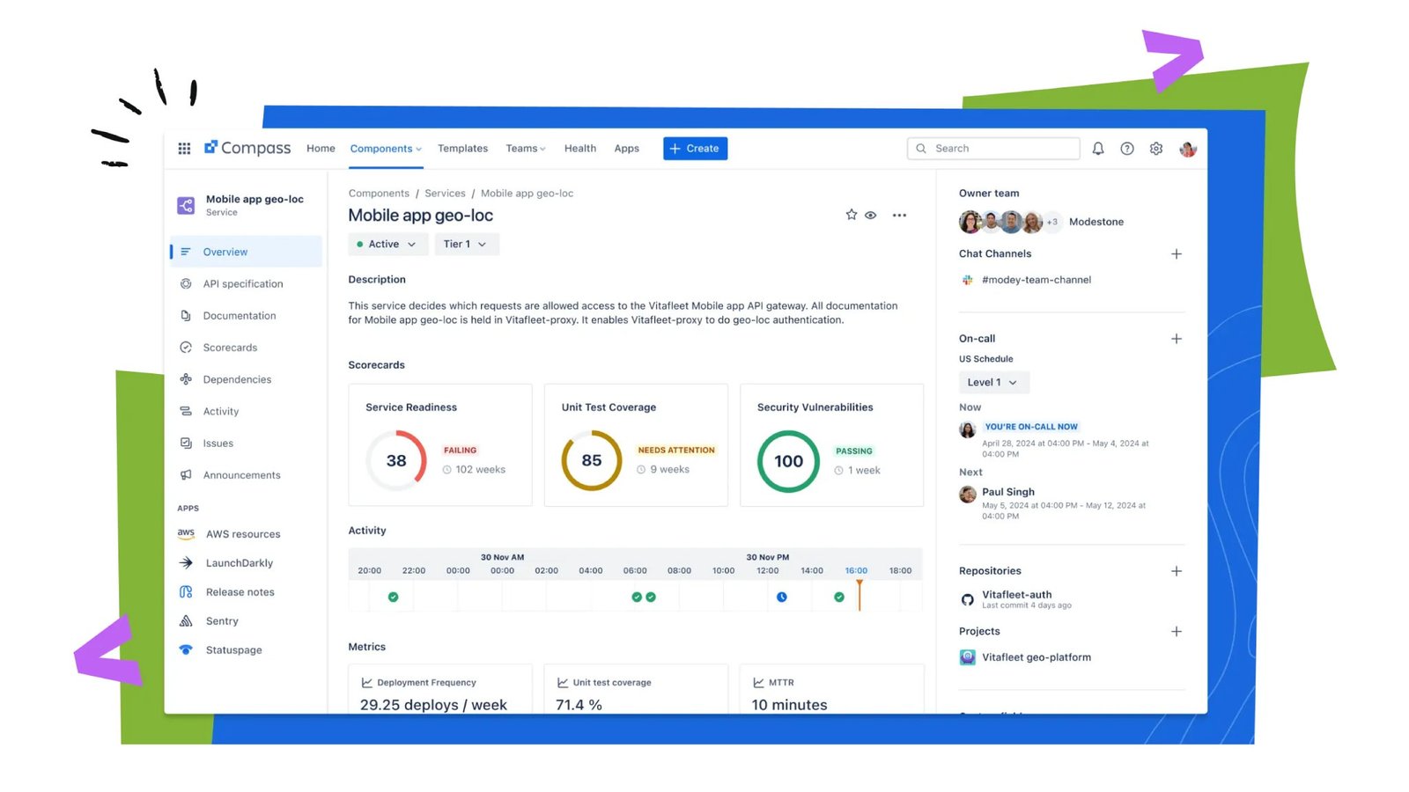The image size is (1409, 792).
Task: Star the Mobile app geo-loc component
Action: point(851,215)
